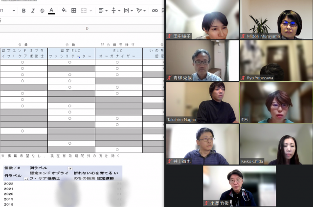Open the 列ラベル pivot filter button
Screen dimensions: 313x207
(69, 168)
